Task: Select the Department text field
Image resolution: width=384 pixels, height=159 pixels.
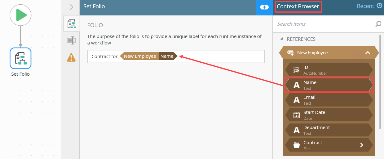Action: click(x=329, y=130)
